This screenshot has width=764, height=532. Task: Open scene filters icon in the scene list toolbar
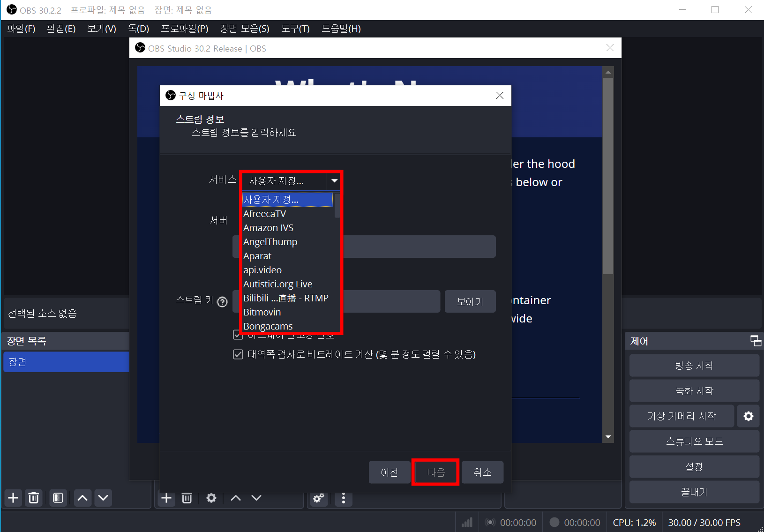coord(58,498)
